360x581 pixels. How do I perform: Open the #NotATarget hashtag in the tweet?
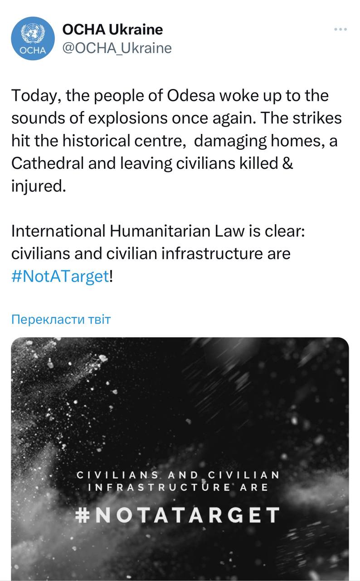(60, 276)
